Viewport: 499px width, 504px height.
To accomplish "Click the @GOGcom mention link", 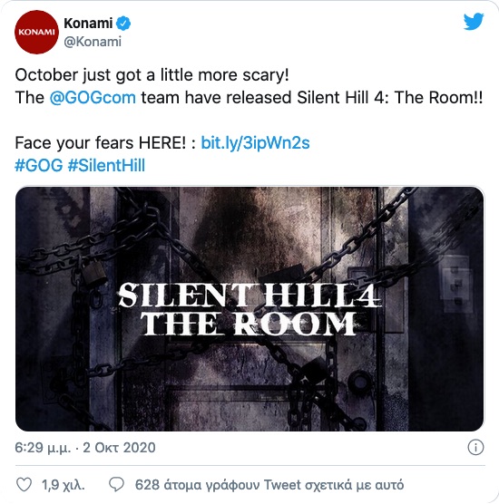I will tap(93, 97).
